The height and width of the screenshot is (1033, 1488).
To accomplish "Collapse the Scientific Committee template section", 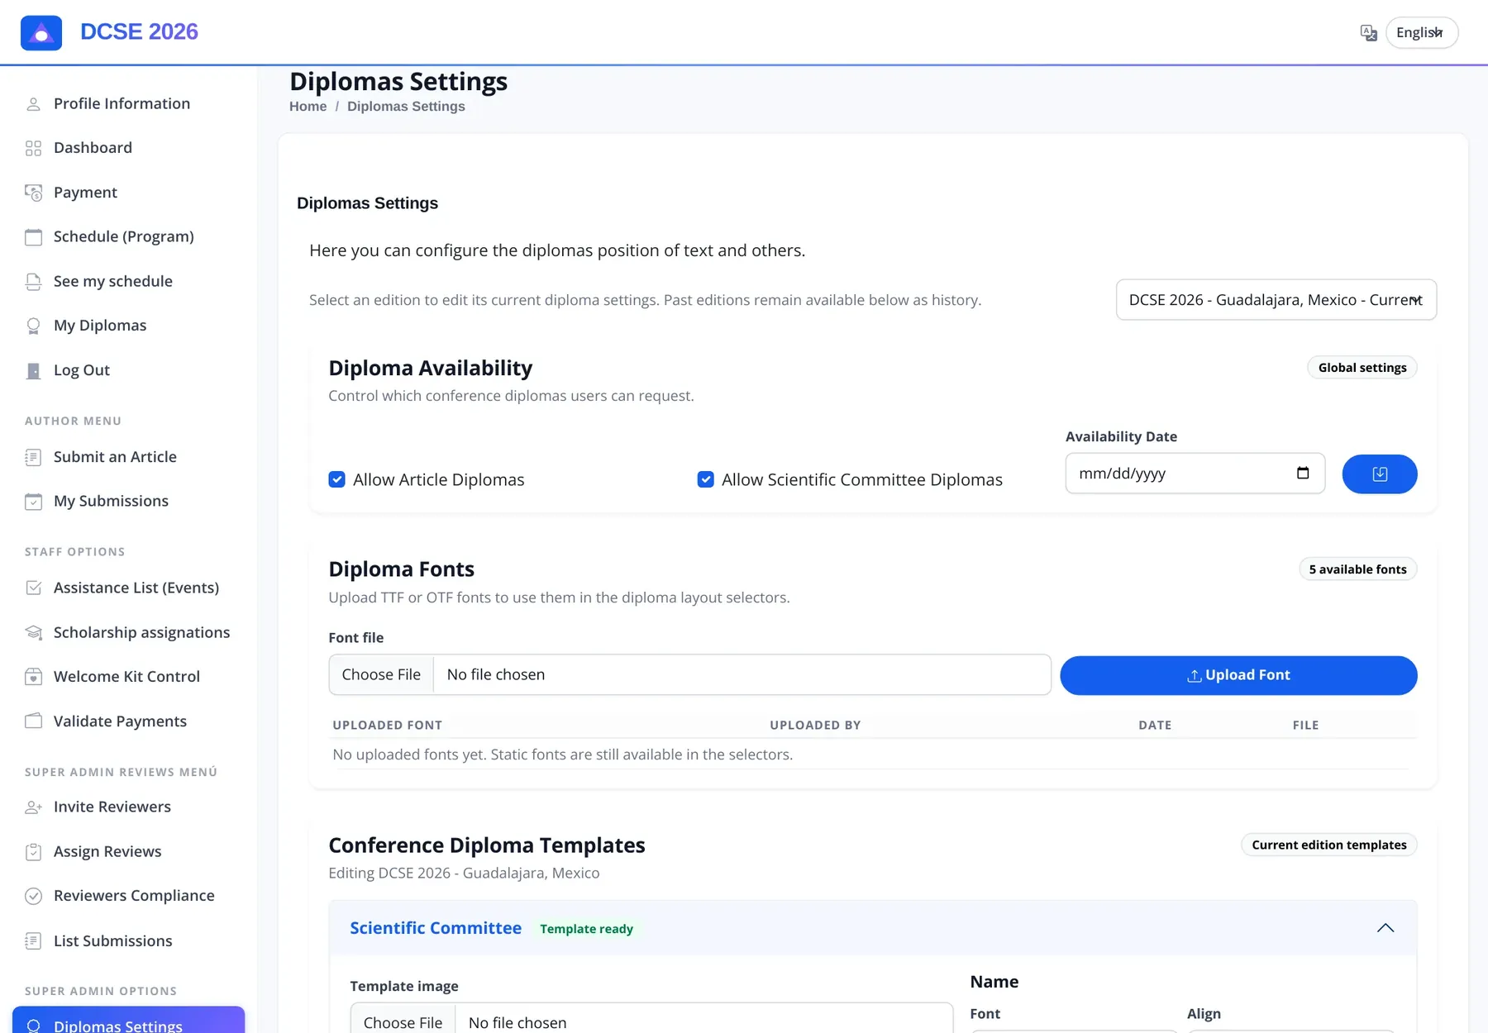I will click(x=1385, y=928).
